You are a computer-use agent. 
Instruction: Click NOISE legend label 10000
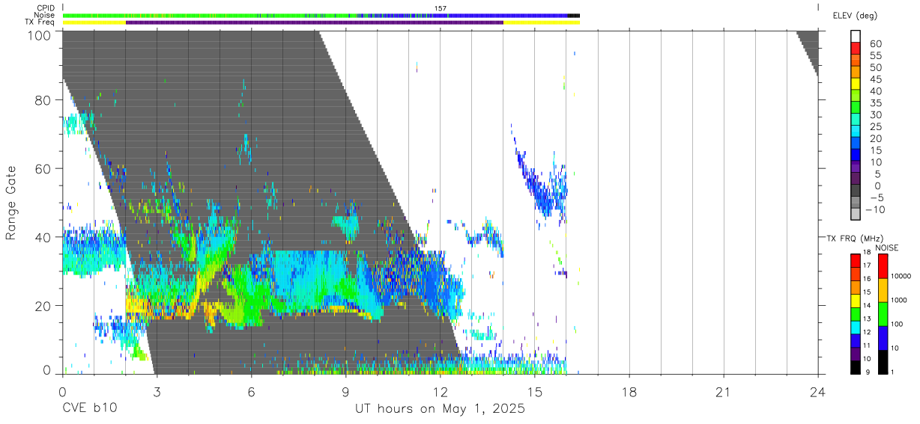coord(901,276)
